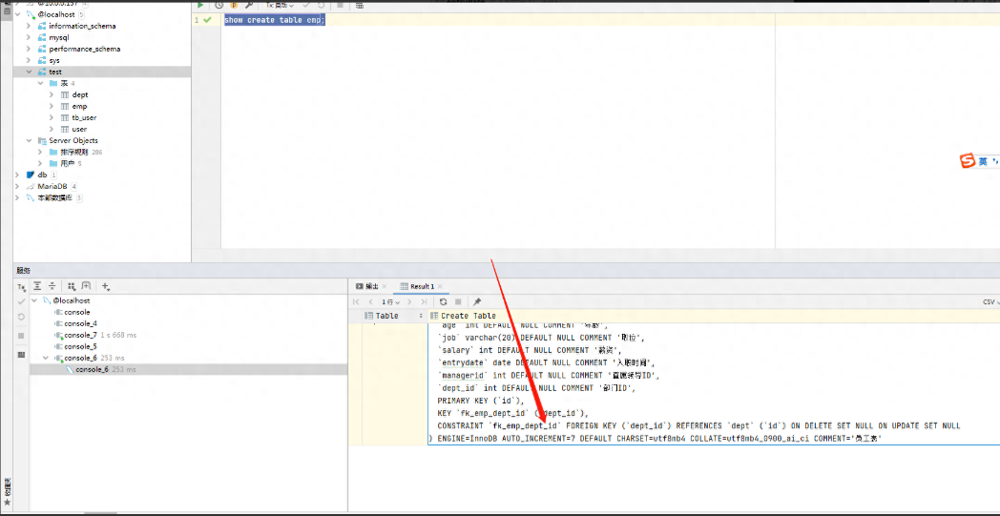Select console_5 in services

80,346
